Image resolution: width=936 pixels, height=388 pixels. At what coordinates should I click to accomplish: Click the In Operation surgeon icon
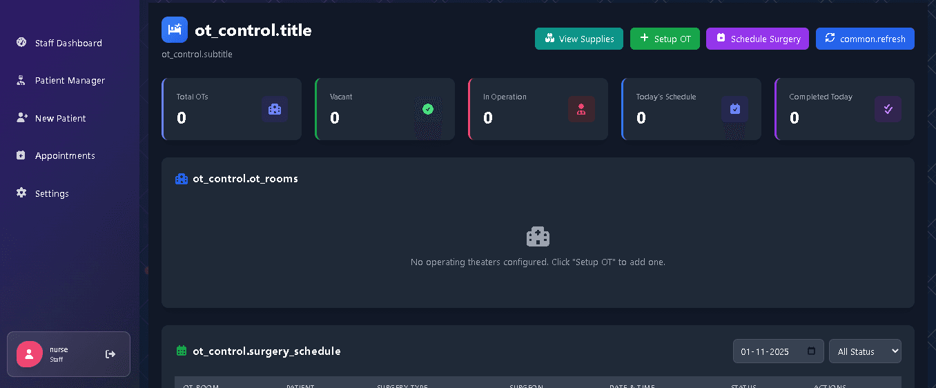[581, 109]
